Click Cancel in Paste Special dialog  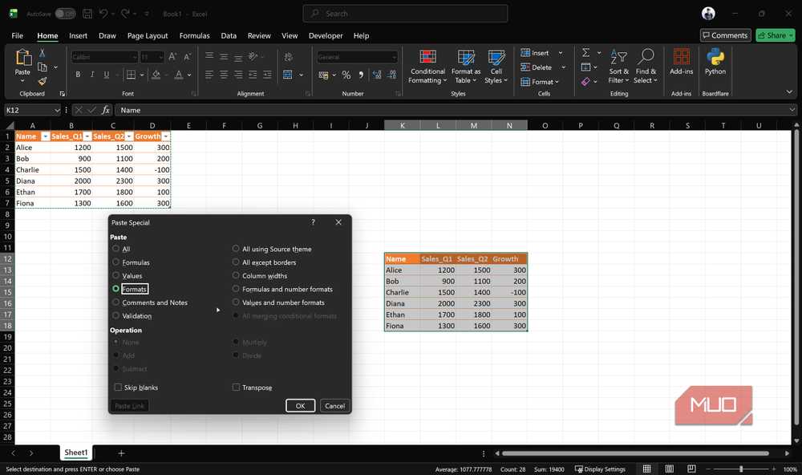[x=335, y=405]
